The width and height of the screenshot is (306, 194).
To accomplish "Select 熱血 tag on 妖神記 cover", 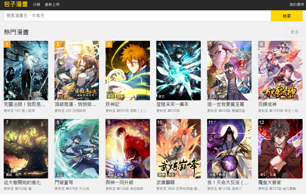I will [x=111, y=96].
